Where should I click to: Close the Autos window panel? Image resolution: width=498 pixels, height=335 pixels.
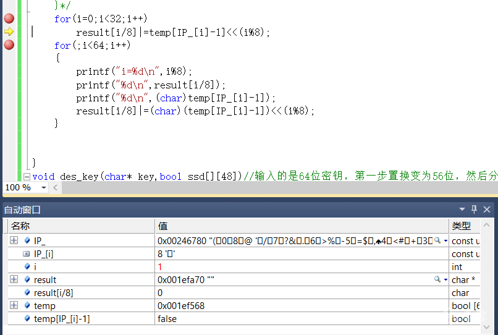click(x=487, y=210)
